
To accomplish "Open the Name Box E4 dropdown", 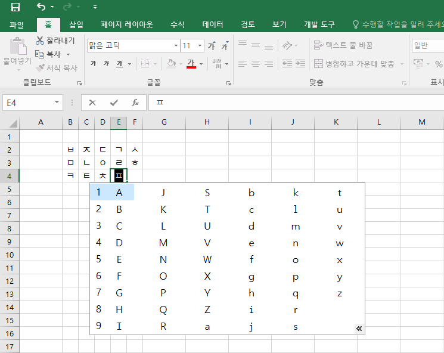I will 57,103.
